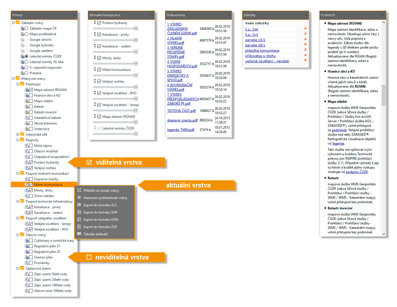Click the reorder arrow for Požární hydranty in Aktuální kompozice
Screen dimensions: 397x307
[x=95, y=22]
